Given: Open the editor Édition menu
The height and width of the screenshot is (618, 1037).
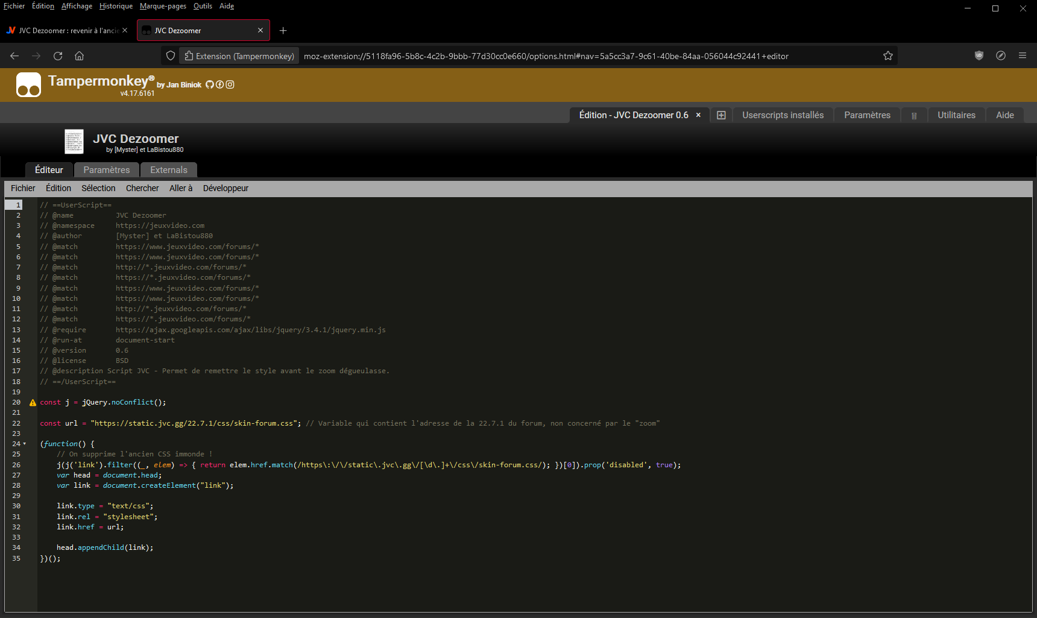Looking at the screenshot, I should pos(58,188).
